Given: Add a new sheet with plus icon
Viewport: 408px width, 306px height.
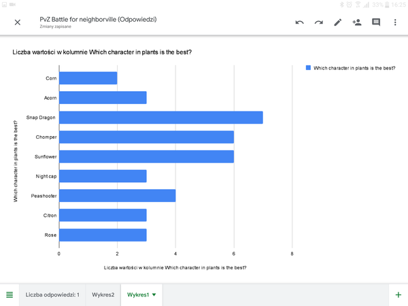Looking at the screenshot, I should tap(398, 294).
